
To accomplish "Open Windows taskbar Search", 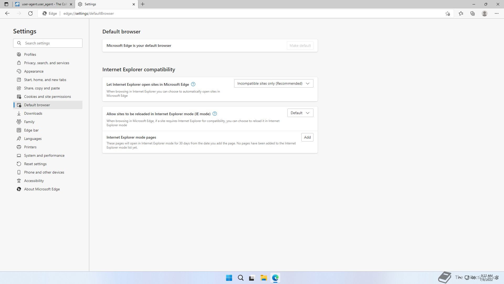I will click(240, 278).
